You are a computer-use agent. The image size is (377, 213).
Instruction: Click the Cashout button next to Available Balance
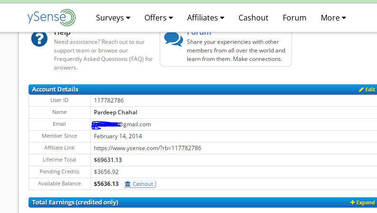point(139,184)
